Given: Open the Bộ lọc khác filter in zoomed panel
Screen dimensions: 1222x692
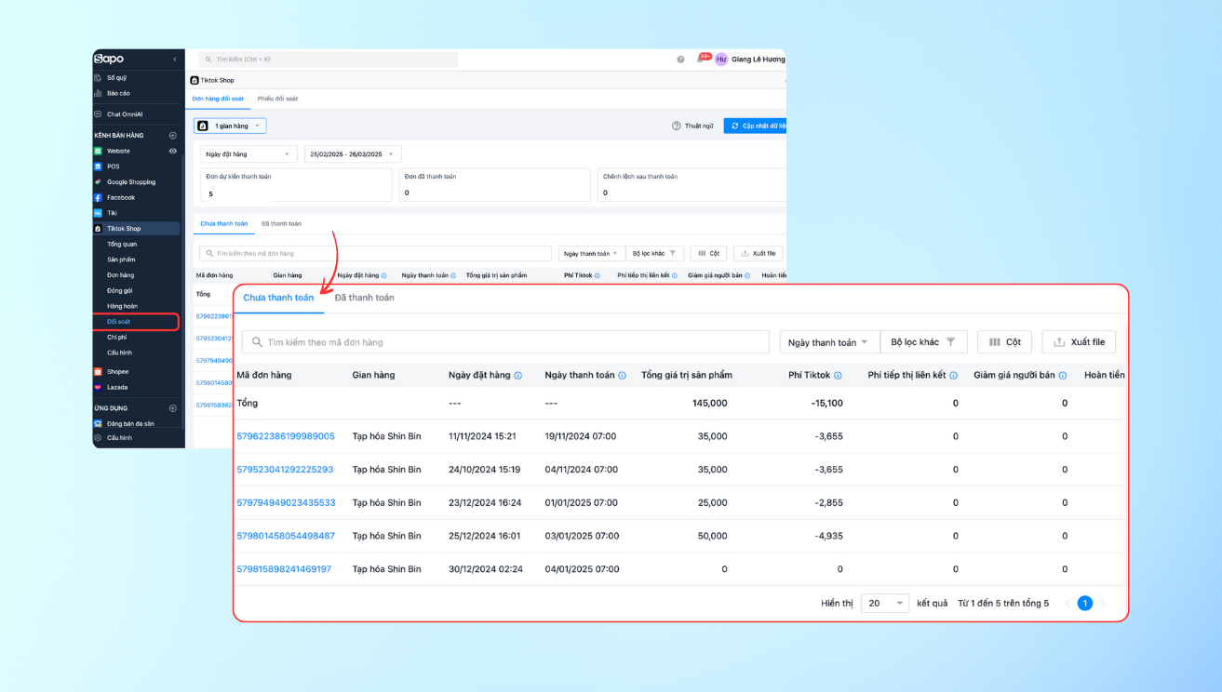Looking at the screenshot, I should click(x=923, y=342).
